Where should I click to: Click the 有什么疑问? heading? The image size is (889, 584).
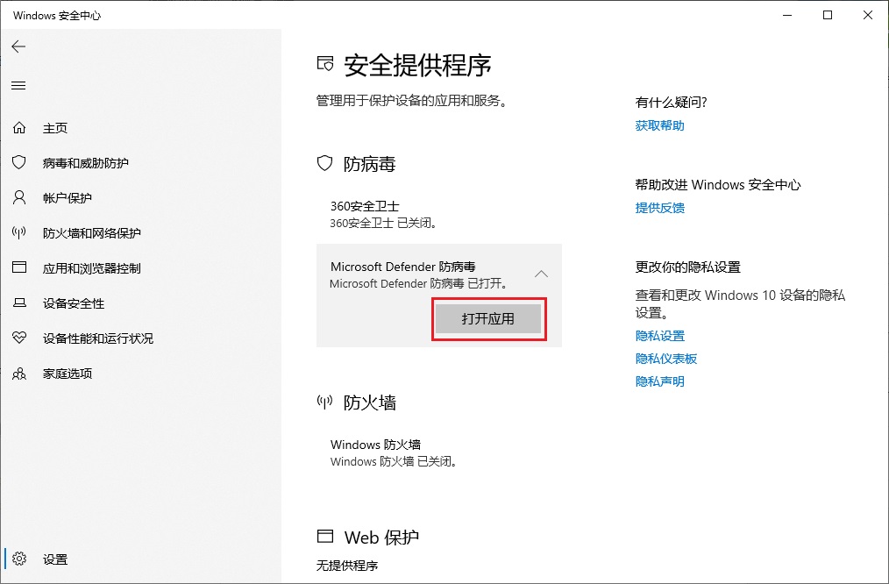coord(672,102)
